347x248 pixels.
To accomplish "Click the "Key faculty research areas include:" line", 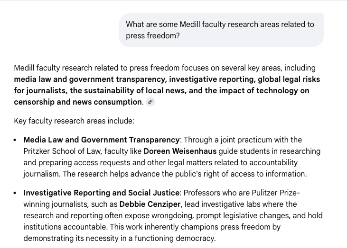I will [74, 121].
